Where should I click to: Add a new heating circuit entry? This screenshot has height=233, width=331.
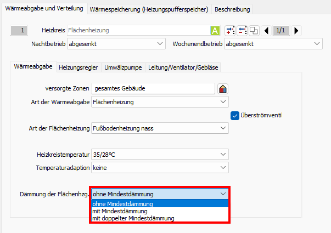(x=231, y=31)
